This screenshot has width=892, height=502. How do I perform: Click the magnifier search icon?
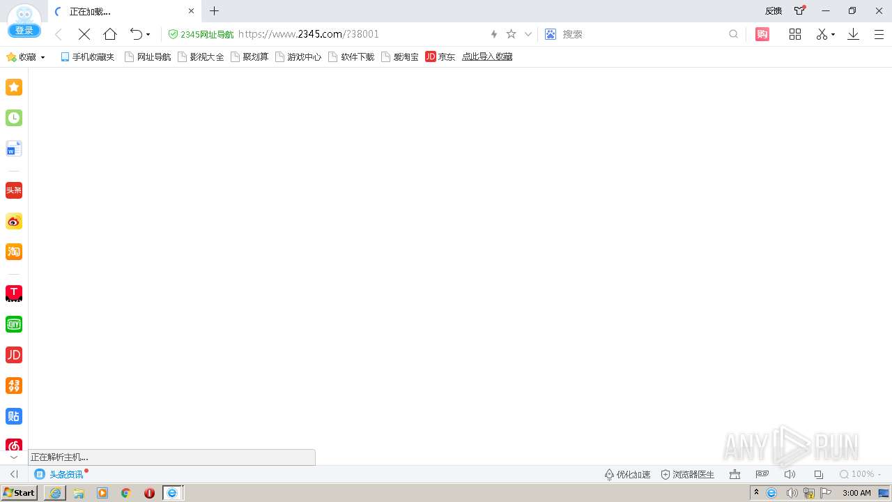tap(733, 34)
